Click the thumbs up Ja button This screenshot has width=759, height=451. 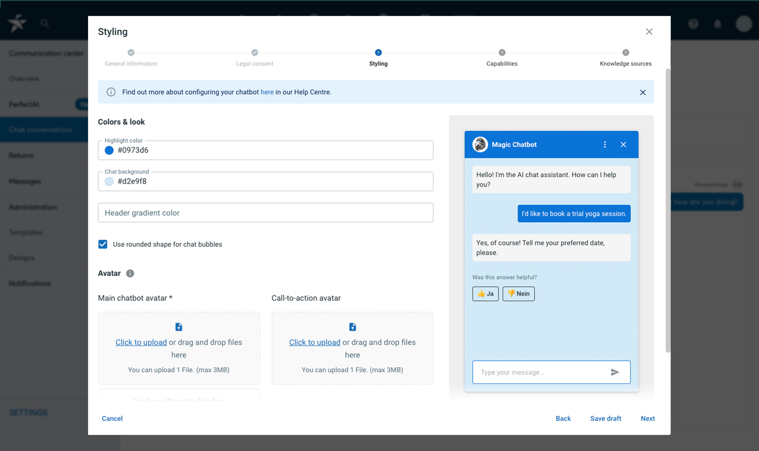click(x=485, y=294)
